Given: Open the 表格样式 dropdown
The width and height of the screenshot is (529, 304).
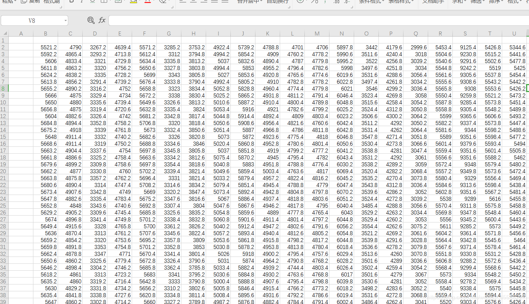Looking at the screenshot, I should pyautogui.click(x=401, y=2).
